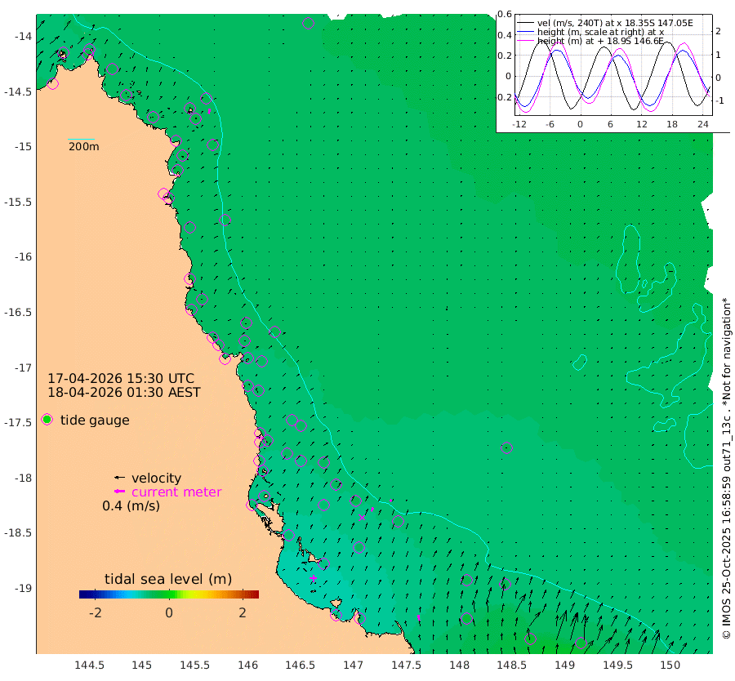Click the inset x-axis '-6' tick label
Screen dimensions: 735x681
coord(550,124)
